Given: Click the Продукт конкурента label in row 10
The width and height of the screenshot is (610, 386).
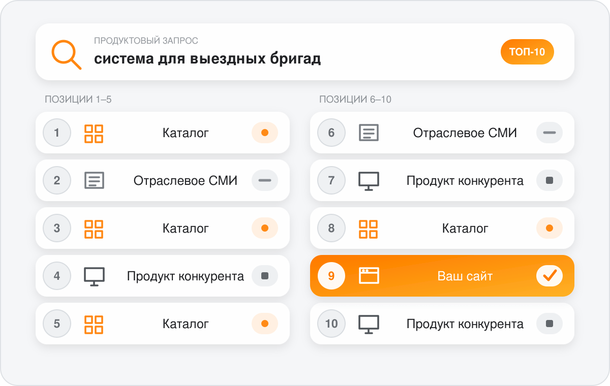Looking at the screenshot, I should 465,324.
